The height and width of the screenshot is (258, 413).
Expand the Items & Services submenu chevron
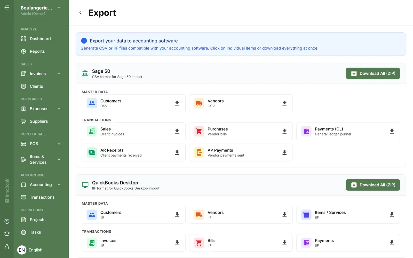coord(59,159)
